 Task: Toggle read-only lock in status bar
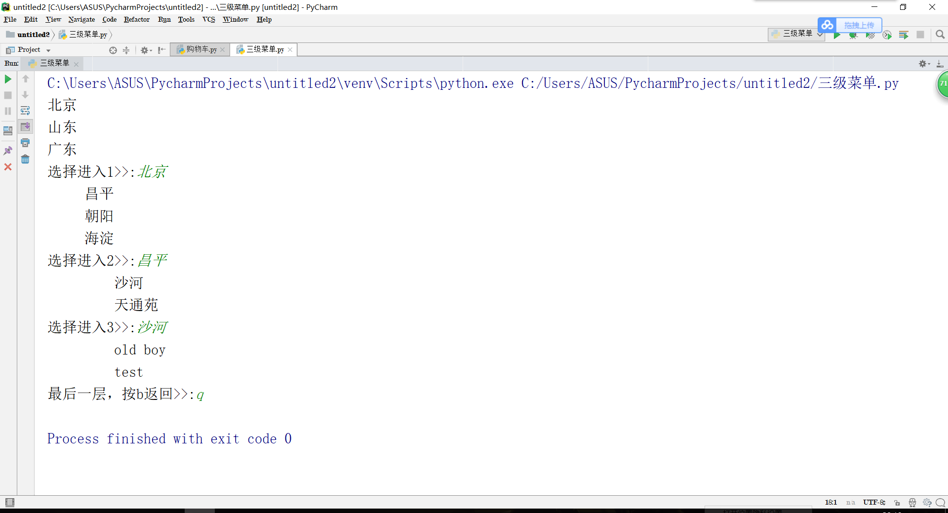coord(897,503)
